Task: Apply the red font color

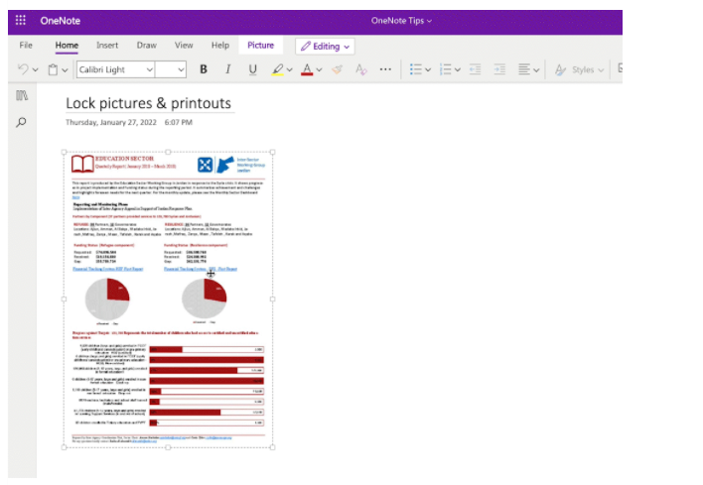Action: point(307,69)
